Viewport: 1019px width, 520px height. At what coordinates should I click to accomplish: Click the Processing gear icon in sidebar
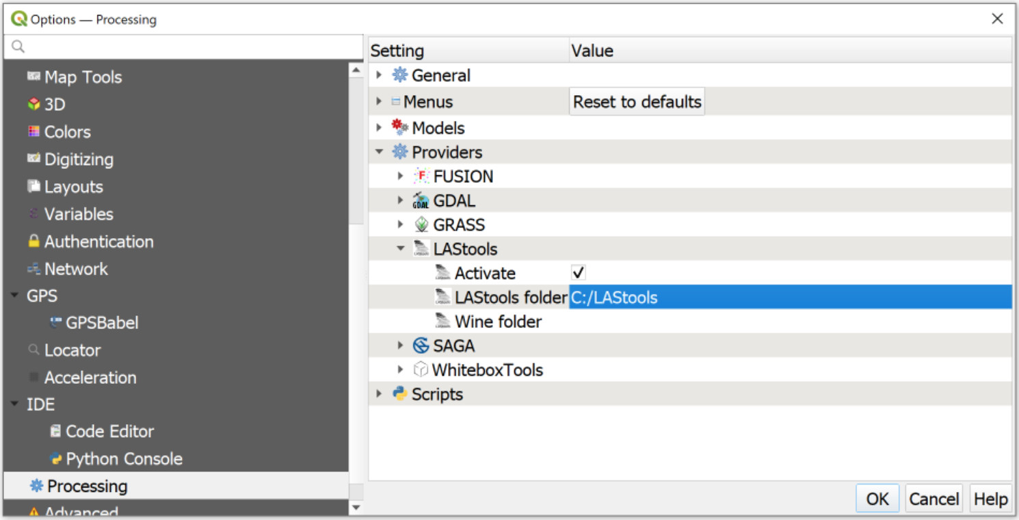[36, 486]
